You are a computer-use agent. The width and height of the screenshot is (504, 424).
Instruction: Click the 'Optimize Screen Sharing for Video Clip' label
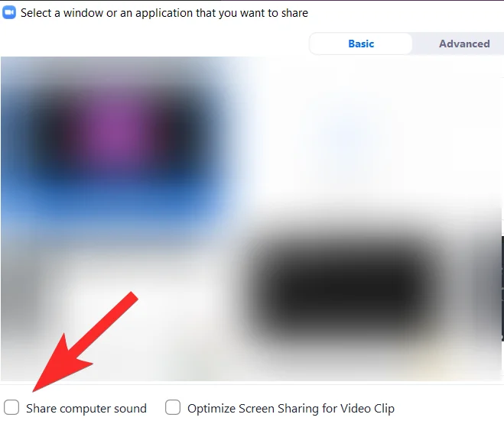pos(291,409)
